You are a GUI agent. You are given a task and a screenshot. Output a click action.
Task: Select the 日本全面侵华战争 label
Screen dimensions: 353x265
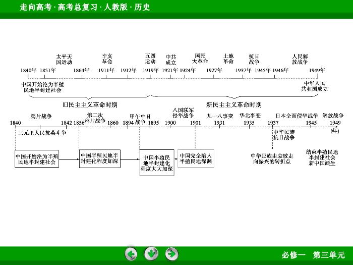click(x=297, y=116)
